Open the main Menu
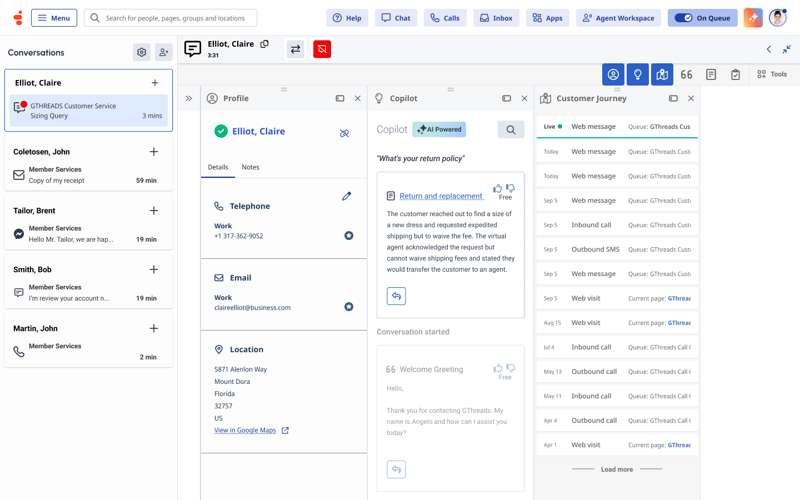800x500 pixels. [x=54, y=18]
